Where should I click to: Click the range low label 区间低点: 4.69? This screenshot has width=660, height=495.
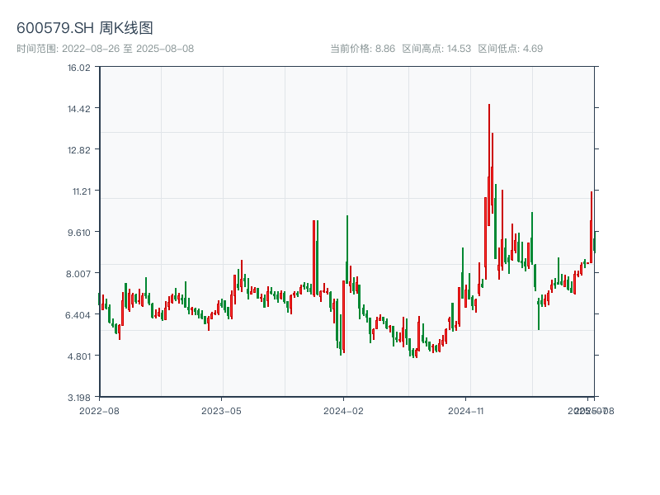coord(510,49)
